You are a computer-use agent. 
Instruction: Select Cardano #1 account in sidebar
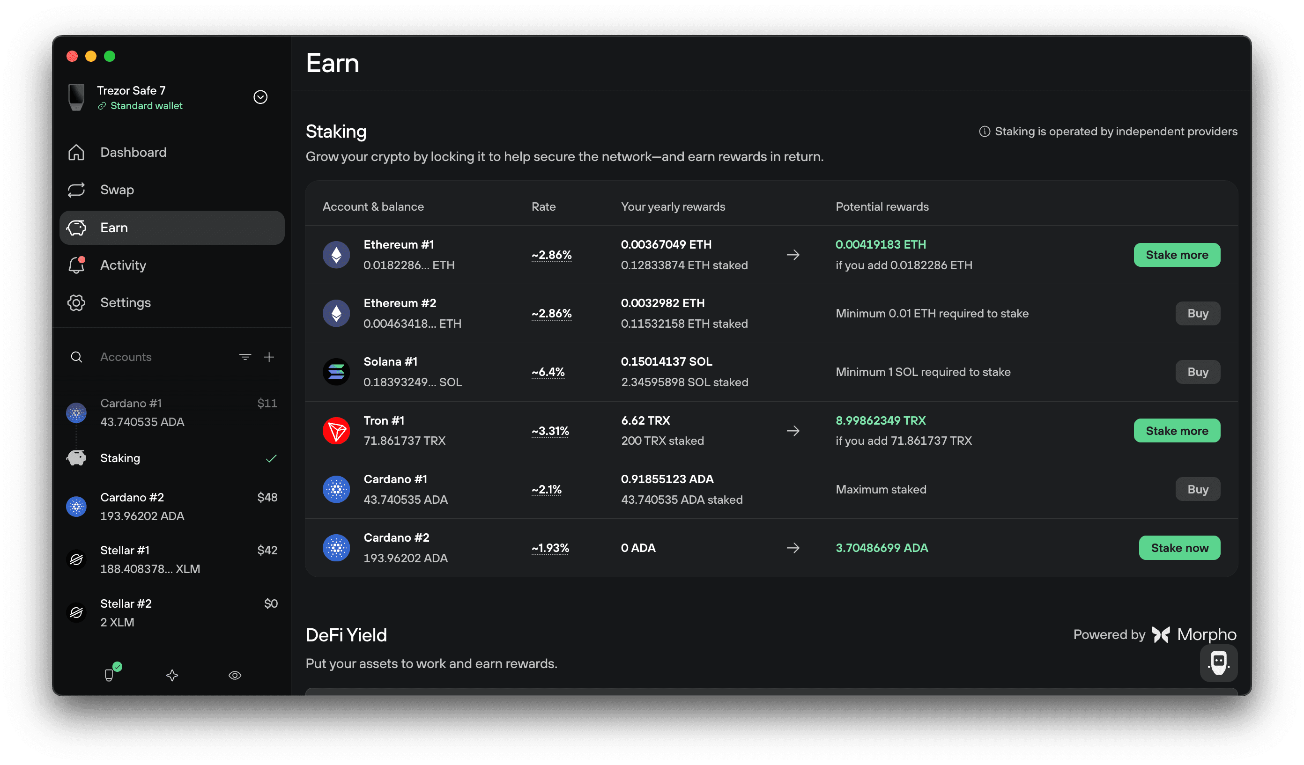click(x=172, y=412)
